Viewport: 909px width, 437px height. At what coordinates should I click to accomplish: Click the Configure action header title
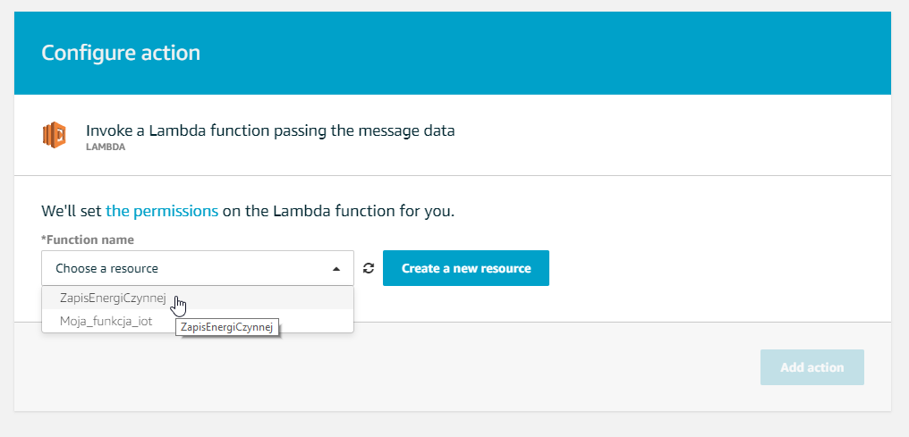coord(121,53)
